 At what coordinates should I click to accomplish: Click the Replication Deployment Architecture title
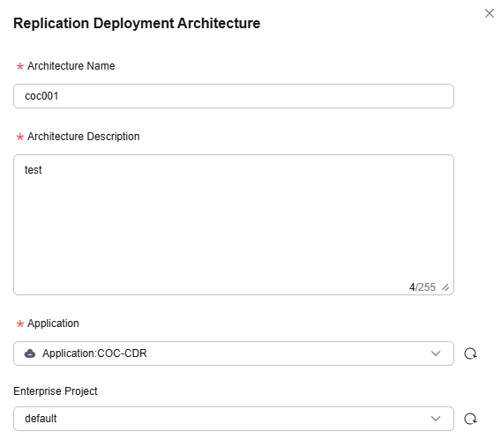pyautogui.click(x=137, y=23)
